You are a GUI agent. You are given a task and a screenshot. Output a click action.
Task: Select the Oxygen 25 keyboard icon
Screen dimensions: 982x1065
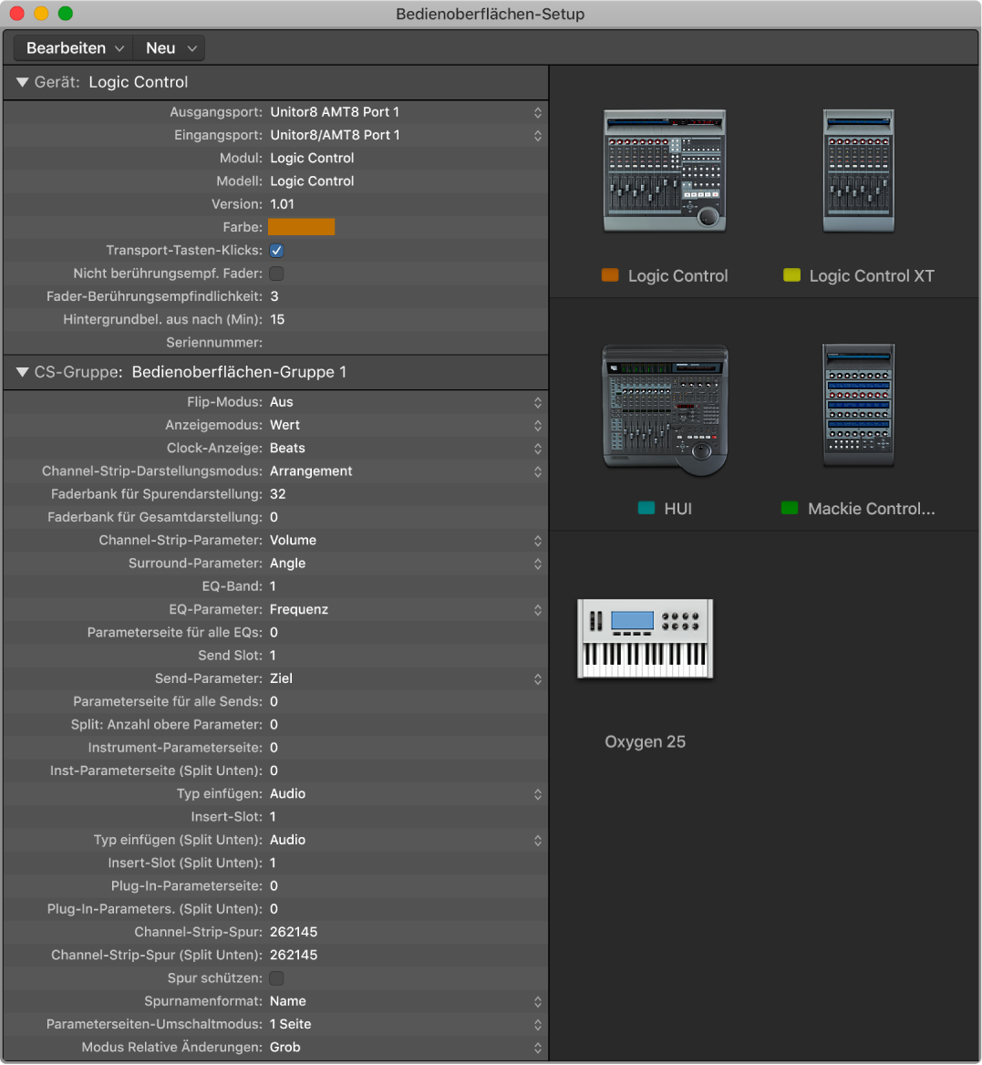tap(645, 638)
